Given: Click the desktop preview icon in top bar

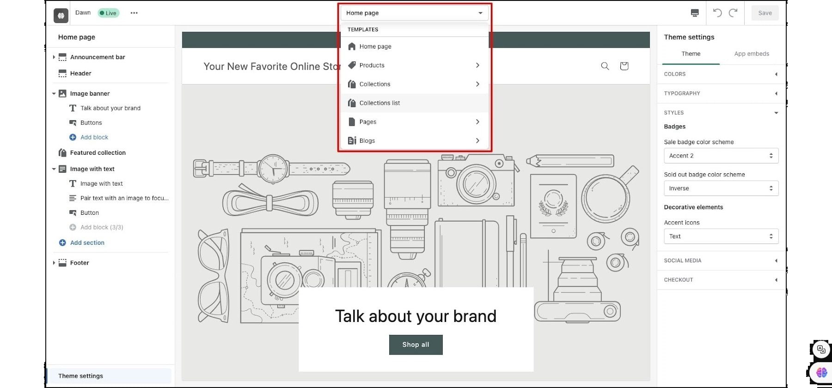Looking at the screenshot, I should tap(694, 13).
